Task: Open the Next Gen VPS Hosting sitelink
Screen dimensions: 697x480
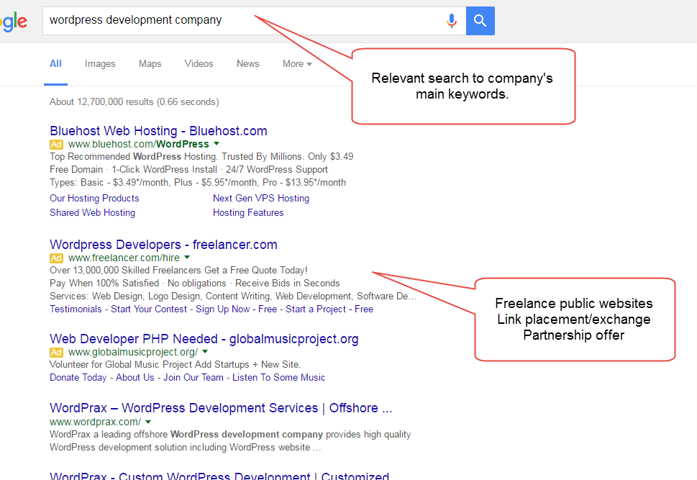Action: [x=261, y=198]
